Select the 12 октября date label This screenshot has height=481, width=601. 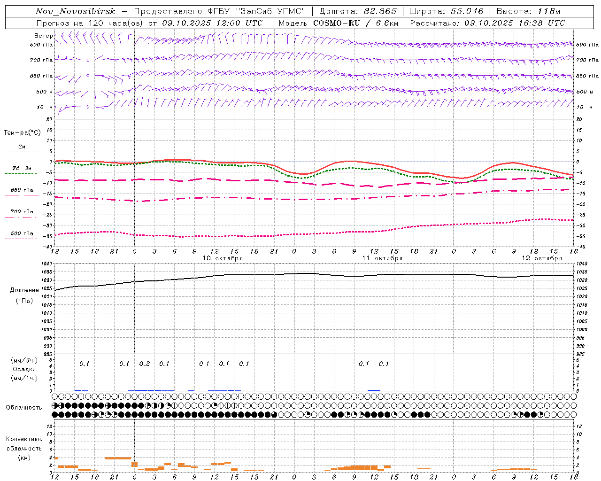tap(542, 258)
